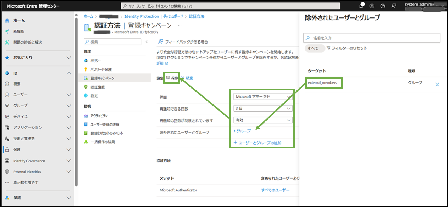The image size is (448, 207).
Task: Click フィードバックがある場合 toolbar button
Action: 183,42
